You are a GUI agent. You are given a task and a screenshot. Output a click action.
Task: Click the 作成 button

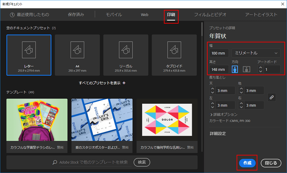click(247, 163)
